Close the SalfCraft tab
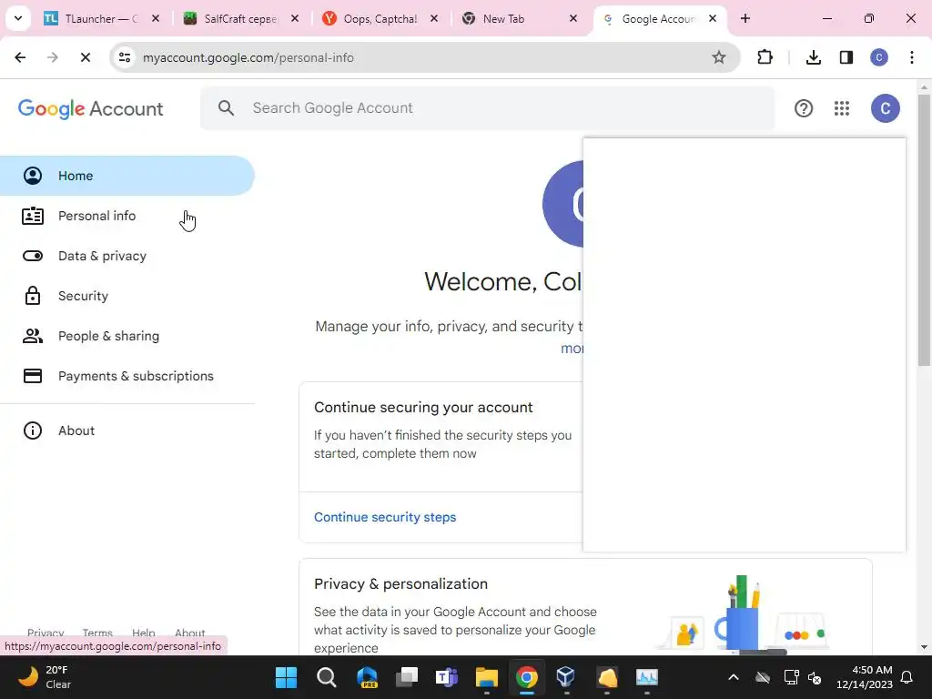 pos(294,18)
